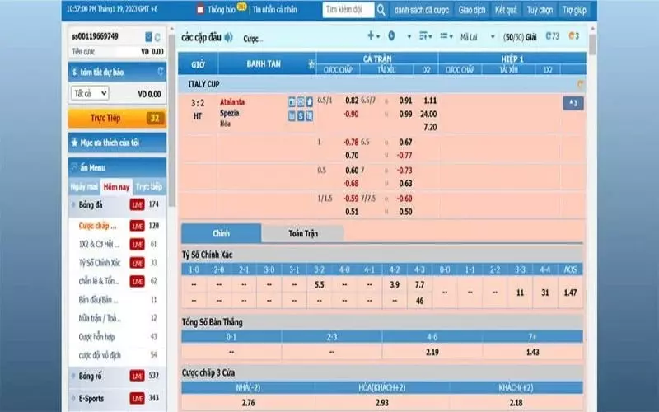Open Cược chấp category in sidebar
Image resolution: width=659 pixels, height=412 pixels.
(98, 226)
